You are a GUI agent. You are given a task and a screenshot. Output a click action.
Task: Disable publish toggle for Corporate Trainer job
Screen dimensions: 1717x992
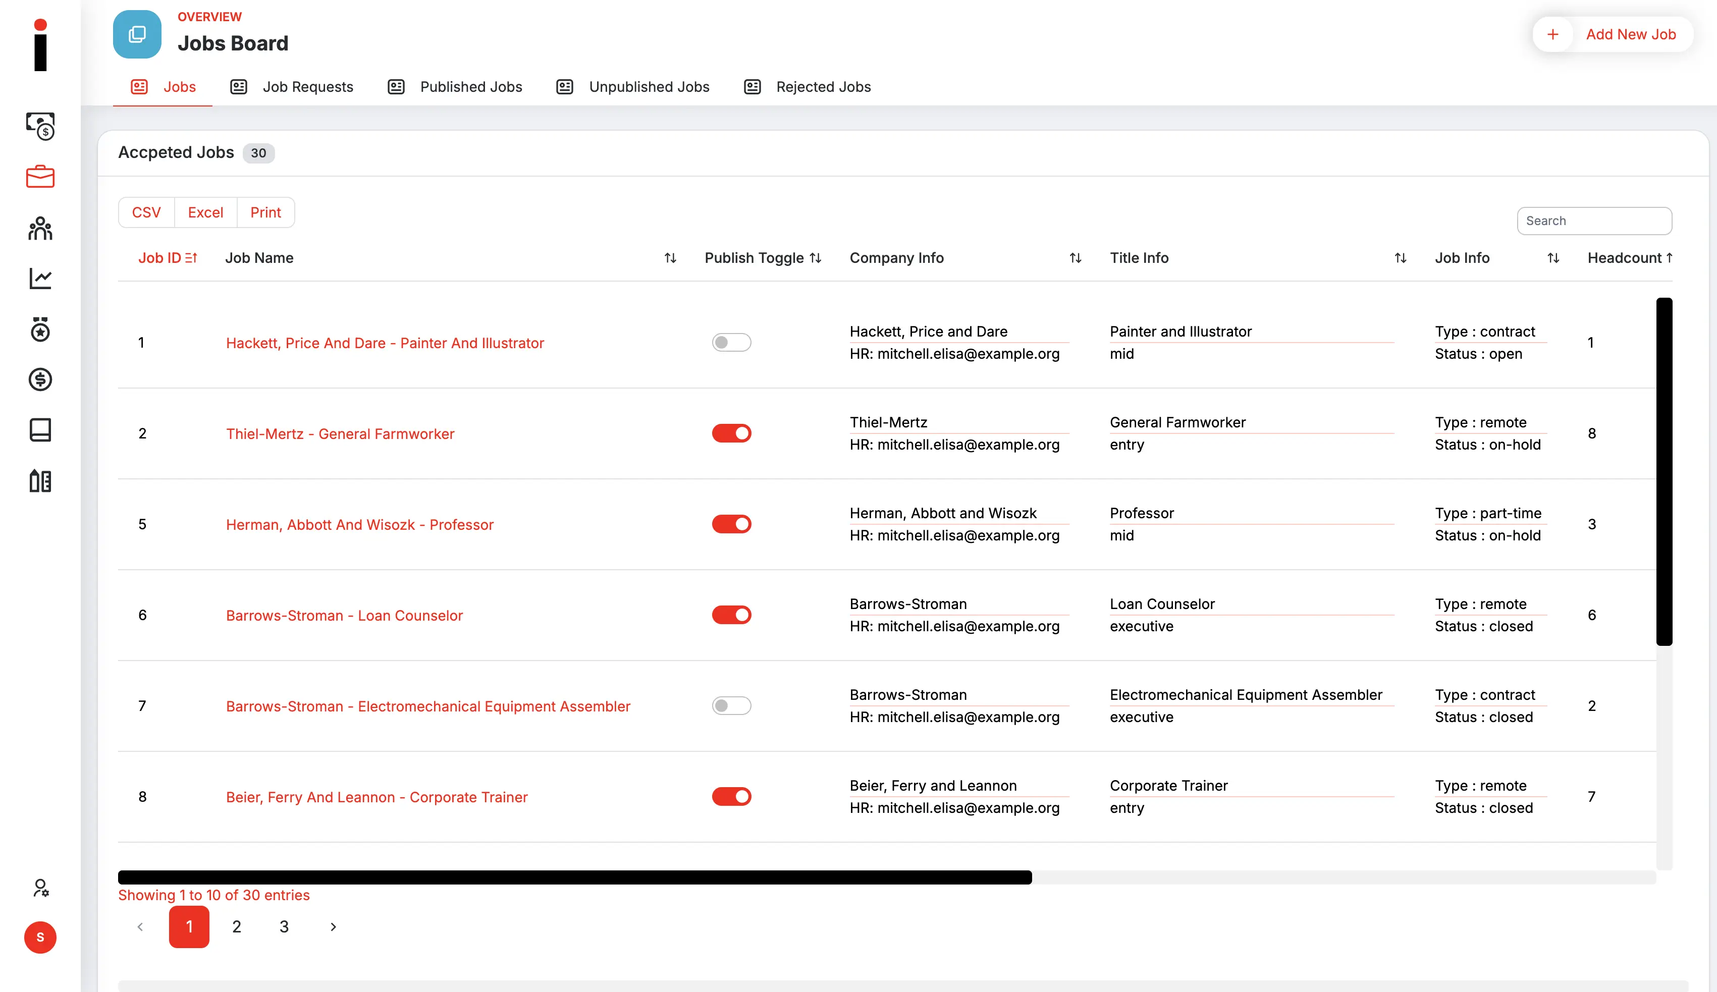pos(731,796)
